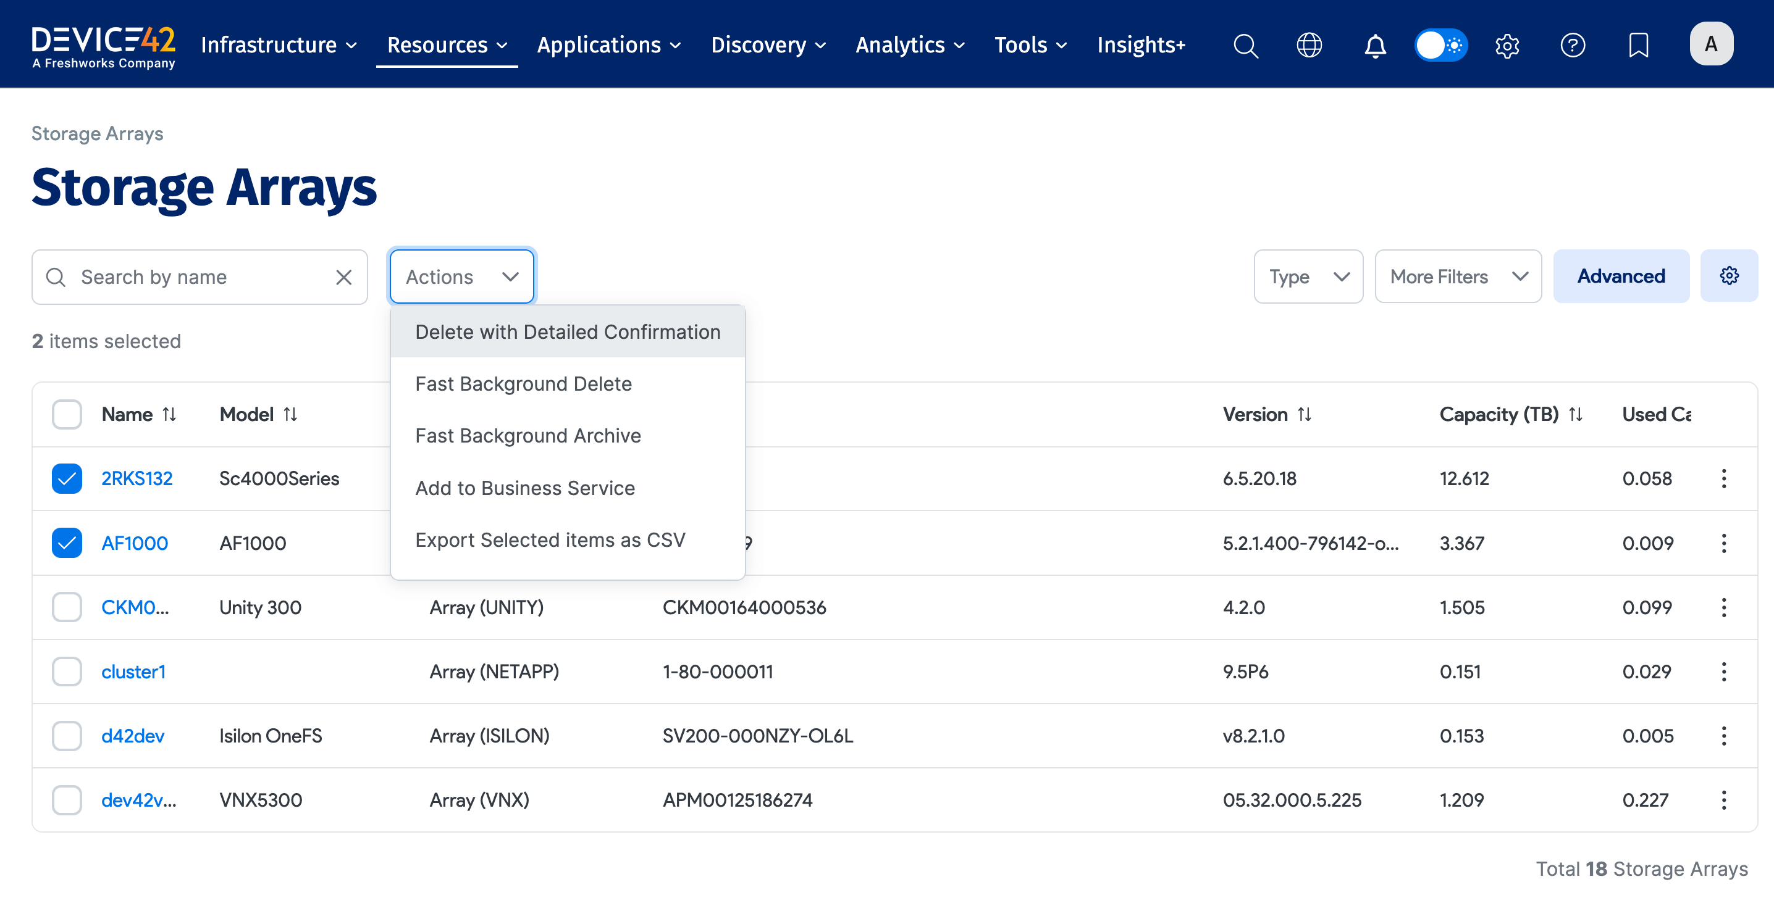Open the bookmarks icon
The height and width of the screenshot is (911, 1774).
(x=1638, y=44)
